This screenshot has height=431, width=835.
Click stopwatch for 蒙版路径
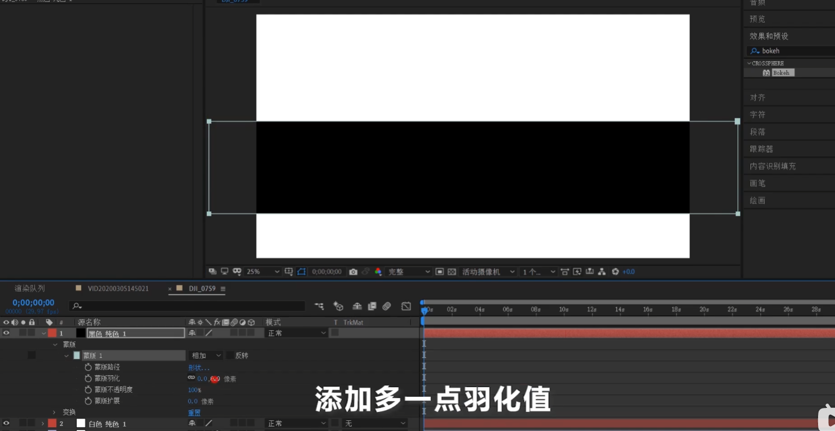pos(88,367)
